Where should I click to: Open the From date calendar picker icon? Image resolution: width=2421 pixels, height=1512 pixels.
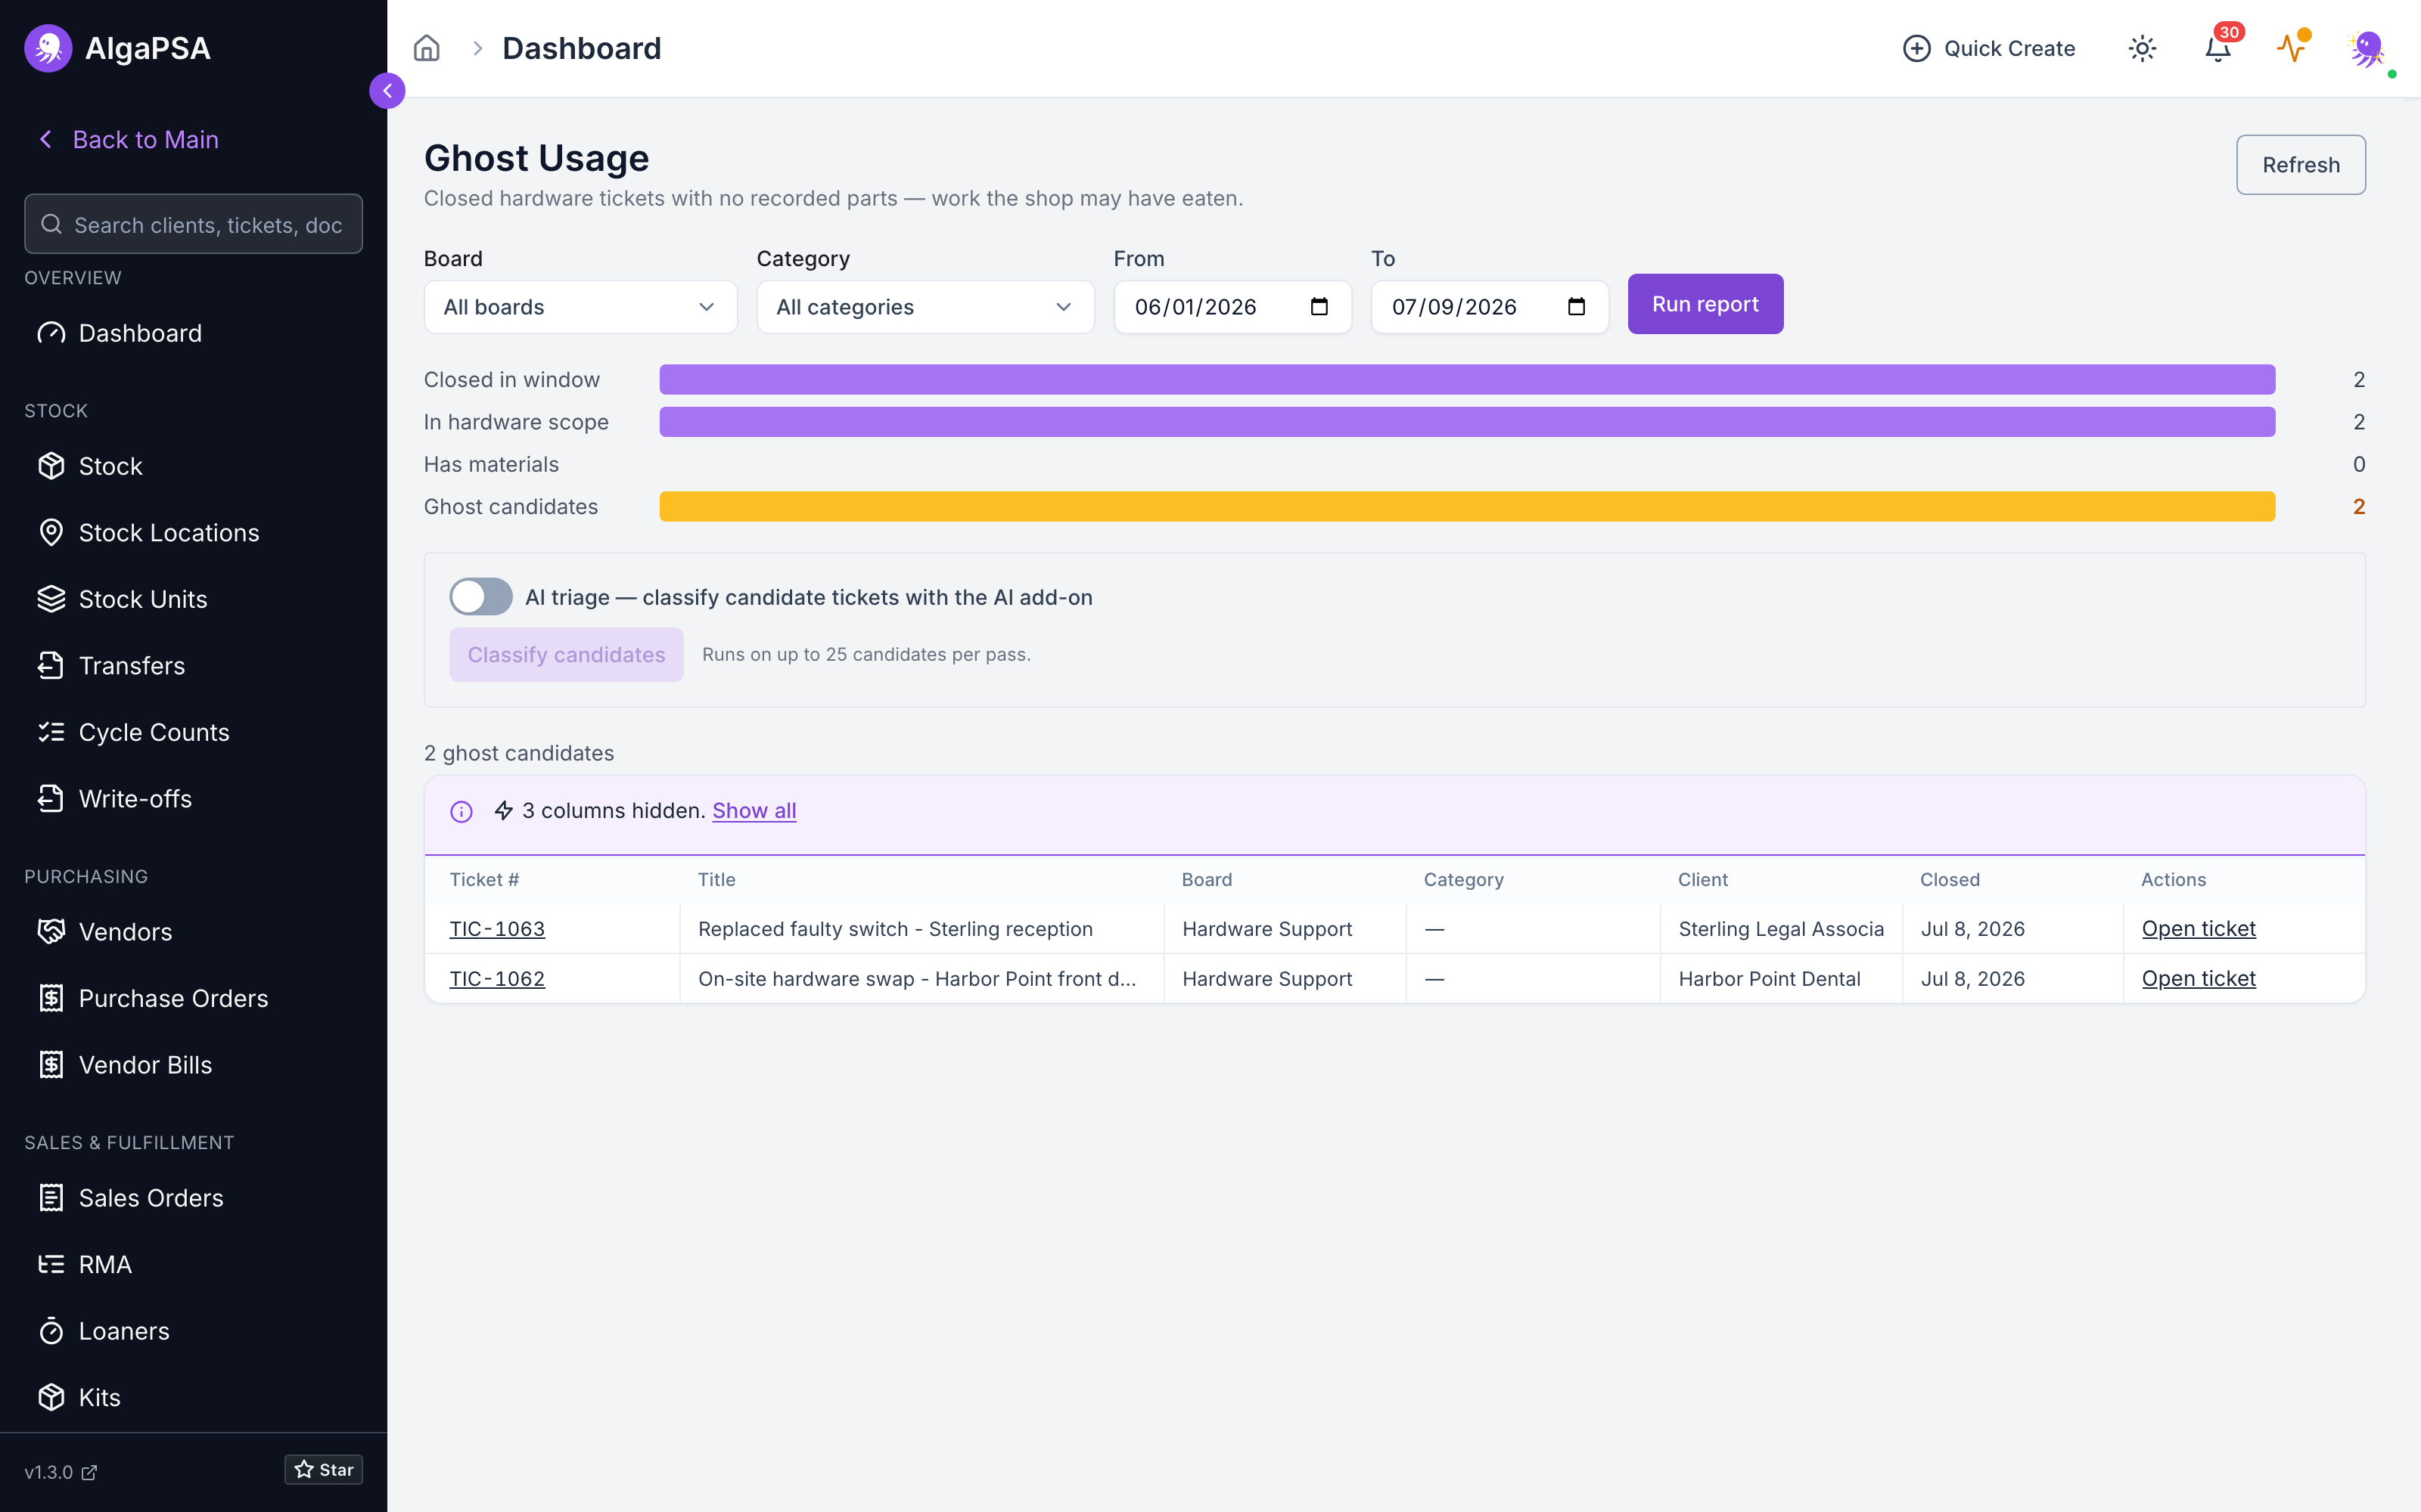tap(1319, 306)
